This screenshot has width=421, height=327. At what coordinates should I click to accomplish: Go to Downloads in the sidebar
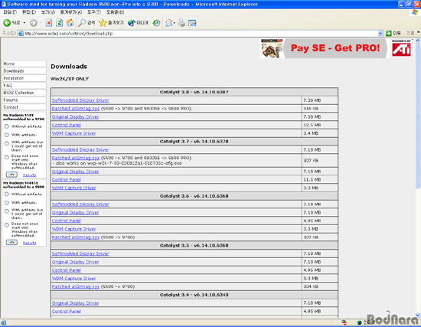[x=24, y=71]
